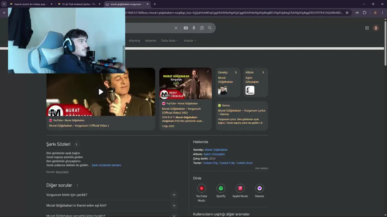Open the tab search dropdown arrow
Screen dimensions: 387x217
4,4
